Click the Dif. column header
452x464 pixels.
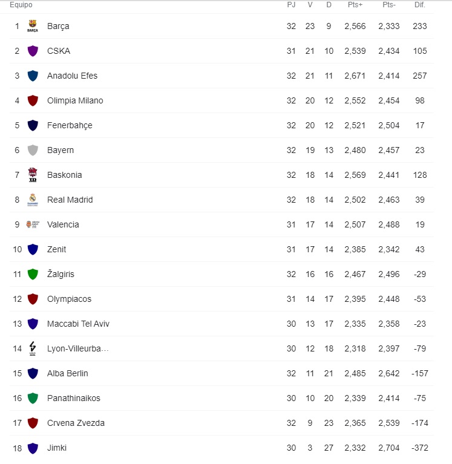419,5
